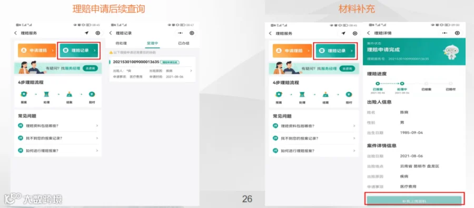Select the 待处理 tab
Viewport: 474px width, 208px height.
(121, 43)
